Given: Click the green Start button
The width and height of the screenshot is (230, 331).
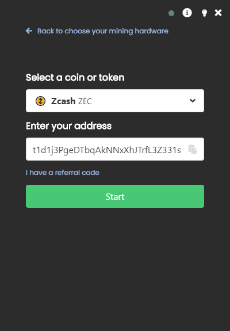Looking at the screenshot, I should click(x=115, y=196).
